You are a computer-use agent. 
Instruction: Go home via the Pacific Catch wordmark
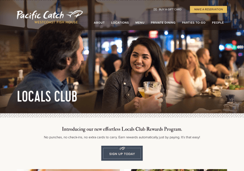(40, 15)
